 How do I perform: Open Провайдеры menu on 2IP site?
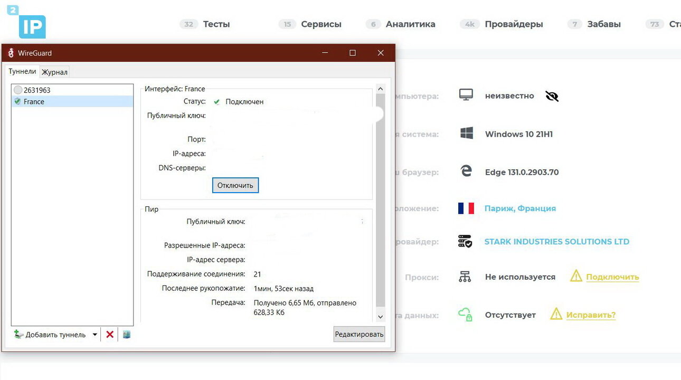(514, 24)
